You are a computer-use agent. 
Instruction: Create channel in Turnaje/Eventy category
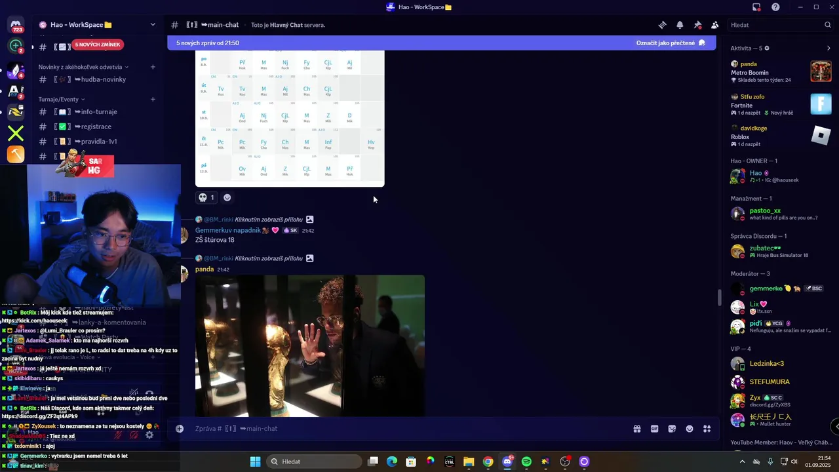[153, 100]
